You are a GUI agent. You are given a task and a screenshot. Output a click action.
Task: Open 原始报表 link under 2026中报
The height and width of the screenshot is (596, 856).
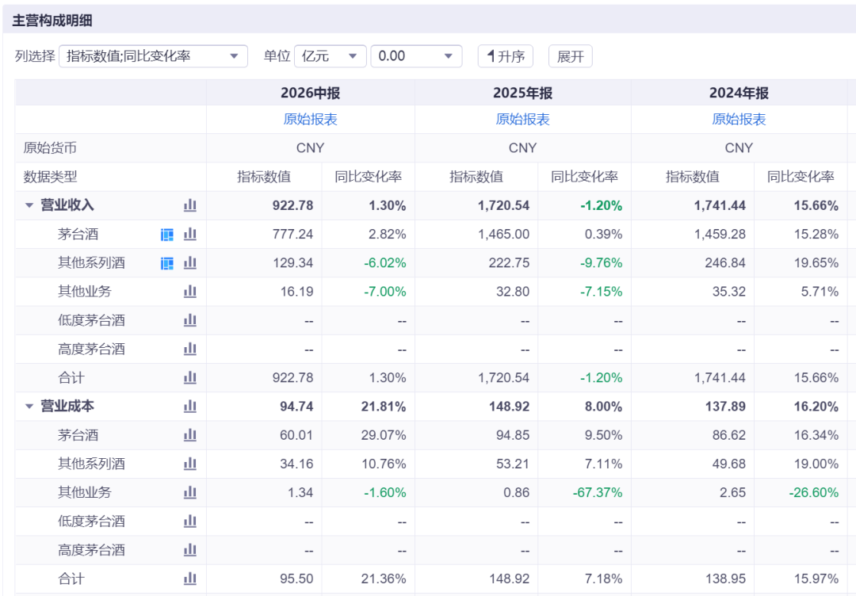click(310, 120)
